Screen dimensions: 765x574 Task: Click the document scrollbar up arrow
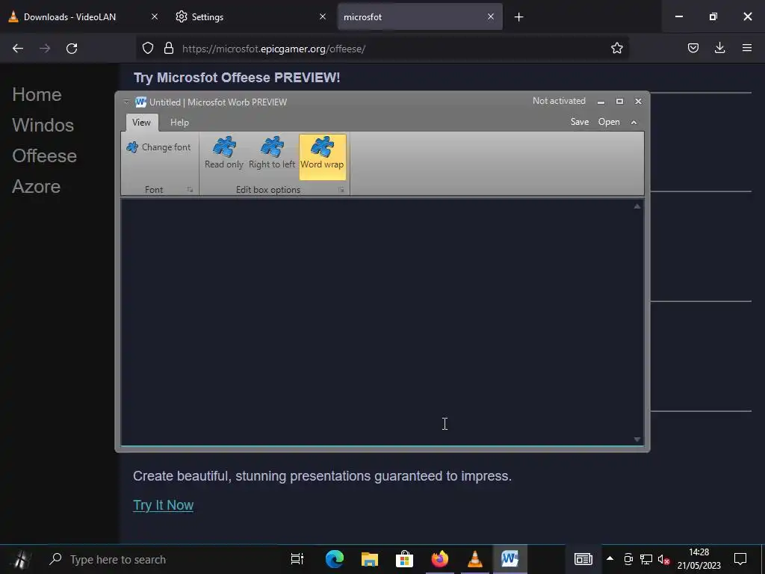(x=637, y=206)
